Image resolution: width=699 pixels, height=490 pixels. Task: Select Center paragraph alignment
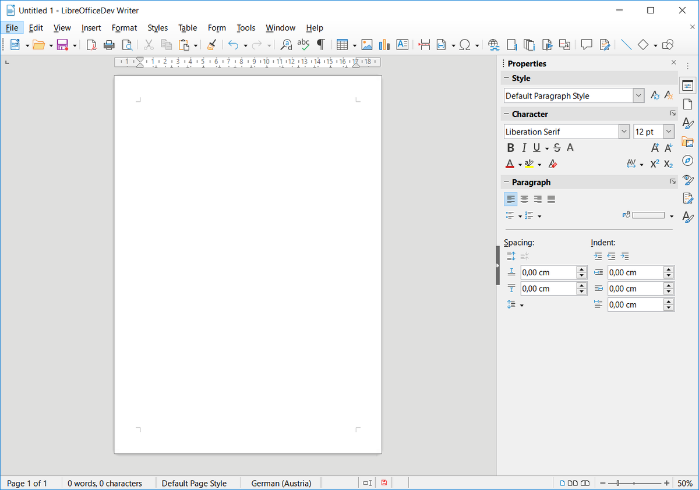(524, 199)
